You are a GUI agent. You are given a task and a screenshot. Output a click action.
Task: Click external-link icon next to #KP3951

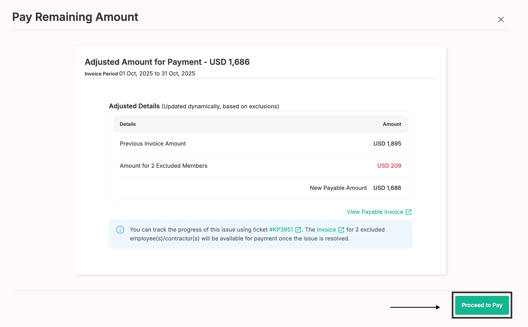tap(298, 230)
